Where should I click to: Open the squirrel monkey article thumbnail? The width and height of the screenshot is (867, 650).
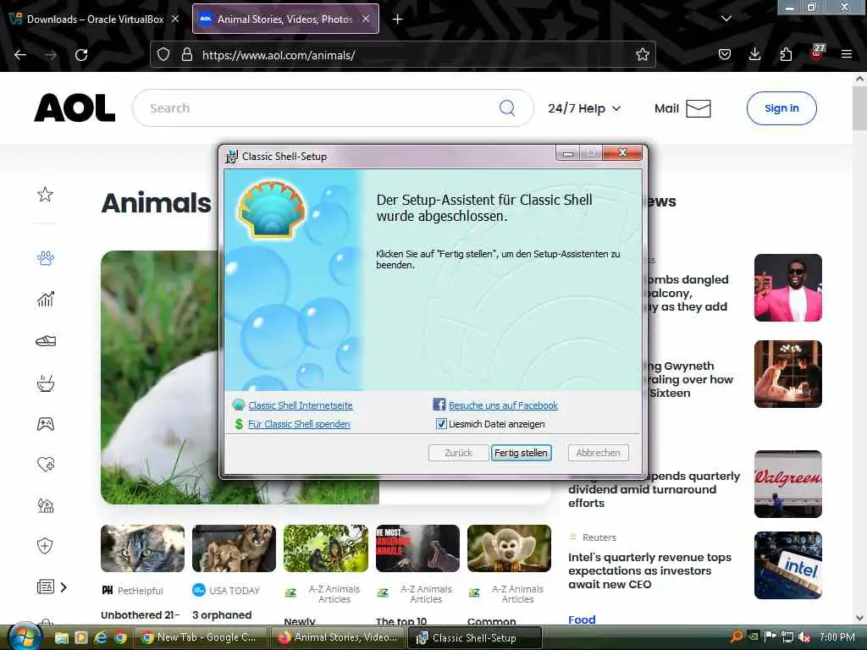tap(509, 548)
